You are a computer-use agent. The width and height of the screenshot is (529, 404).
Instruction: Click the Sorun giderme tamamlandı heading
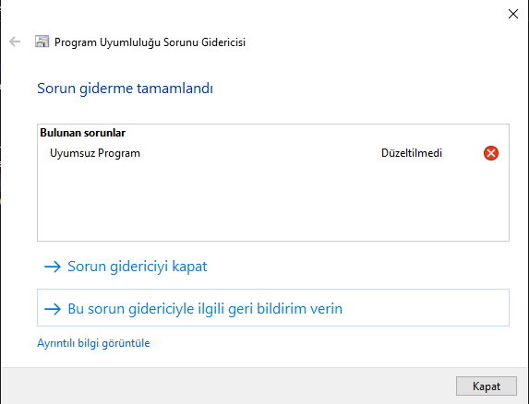(x=125, y=89)
